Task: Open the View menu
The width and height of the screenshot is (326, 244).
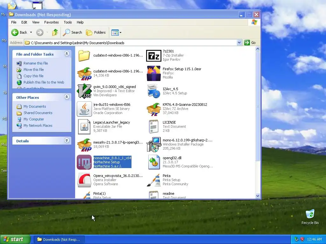Action: pos(36,22)
